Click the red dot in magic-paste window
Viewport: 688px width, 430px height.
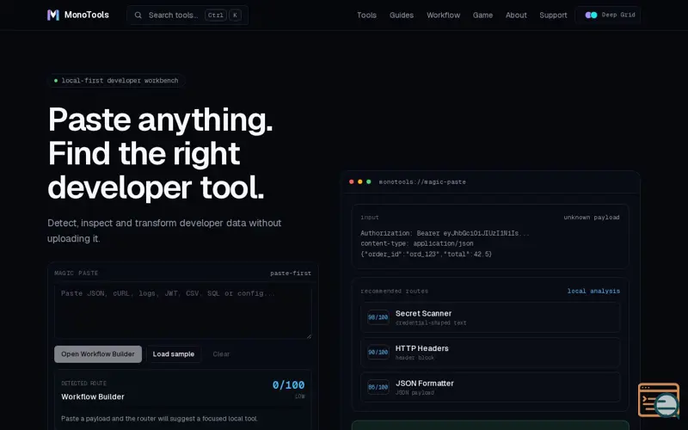[x=351, y=181]
